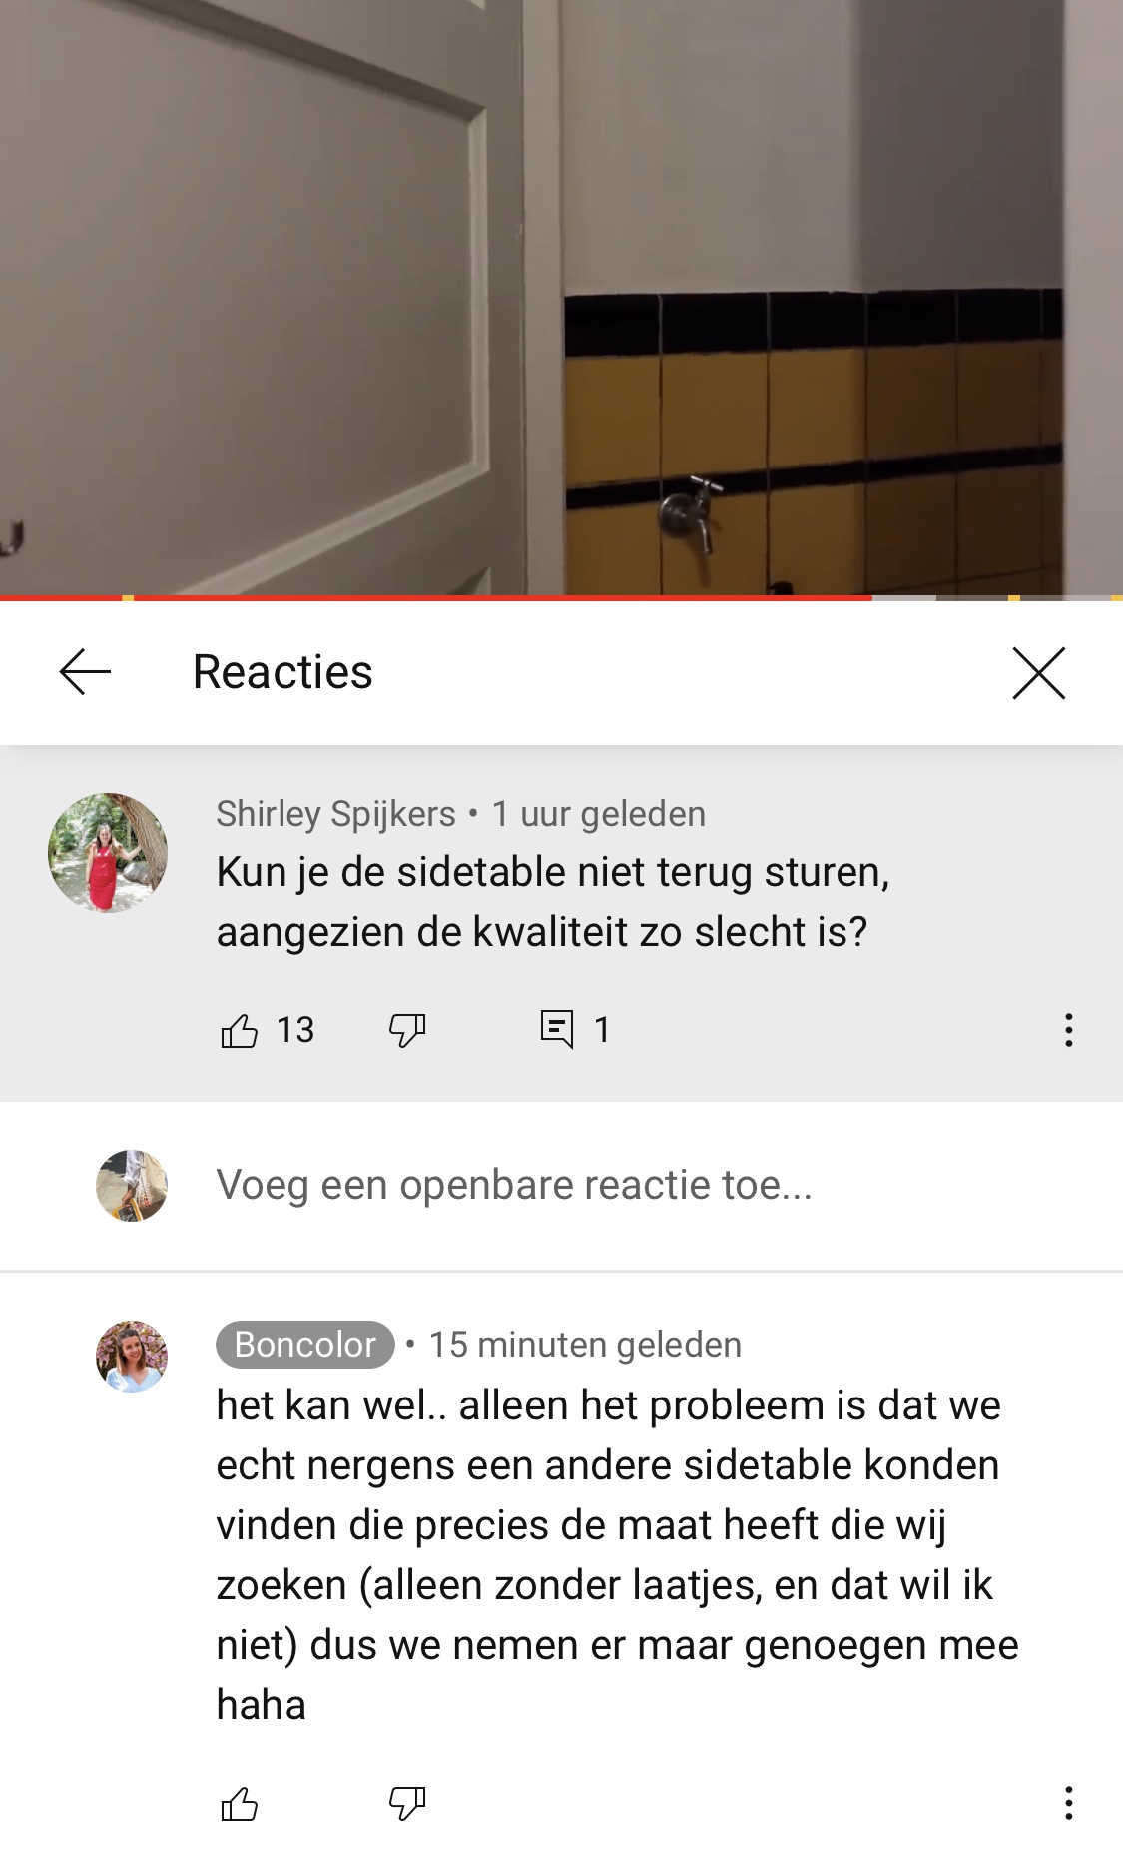Tap the reply count '1'
1123x1864 pixels.
click(x=602, y=1030)
